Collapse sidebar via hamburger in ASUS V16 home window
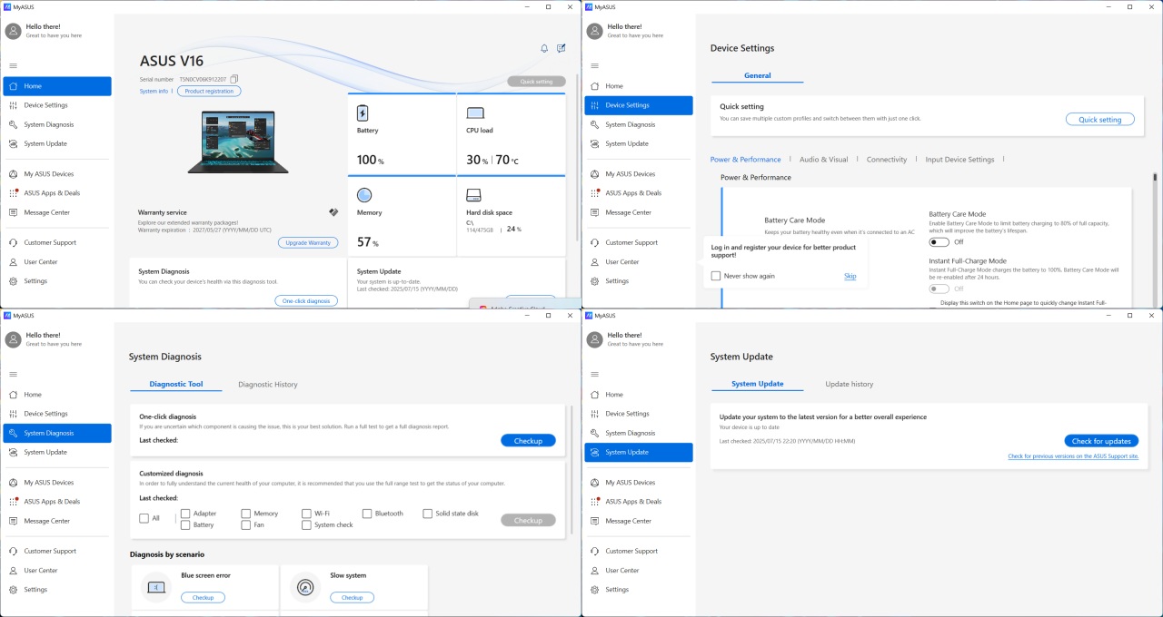This screenshot has width=1163, height=617. coord(13,65)
